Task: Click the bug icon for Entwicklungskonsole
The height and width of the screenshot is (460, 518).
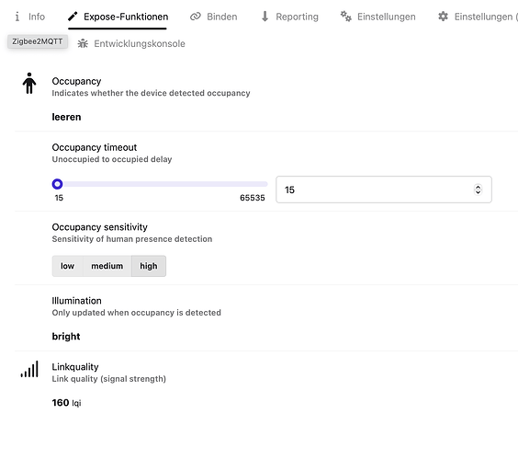Action: point(83,43)
